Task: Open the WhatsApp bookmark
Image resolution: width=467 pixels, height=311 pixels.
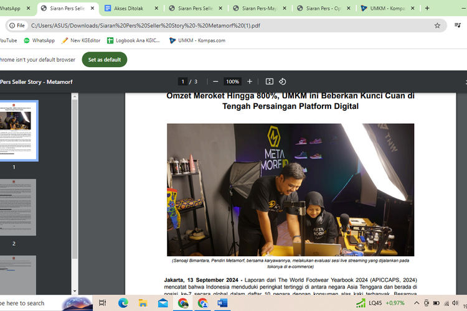Action: point(39,40)
